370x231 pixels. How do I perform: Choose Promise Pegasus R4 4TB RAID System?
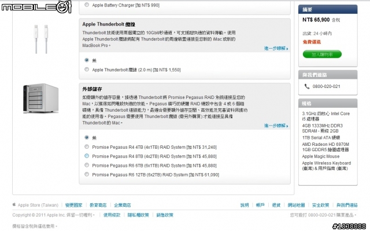(x=87, y=146)
